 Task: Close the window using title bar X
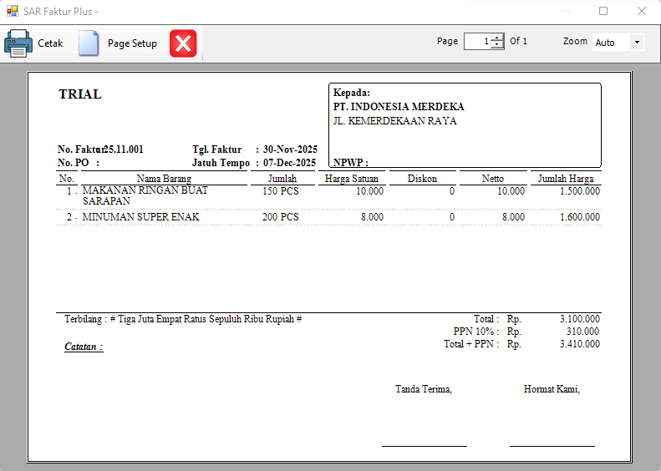click(641, 12)
